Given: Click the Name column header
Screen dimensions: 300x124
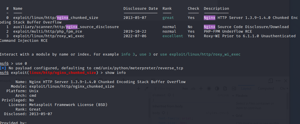Looking at the screenshot, I should pos(18,9).
